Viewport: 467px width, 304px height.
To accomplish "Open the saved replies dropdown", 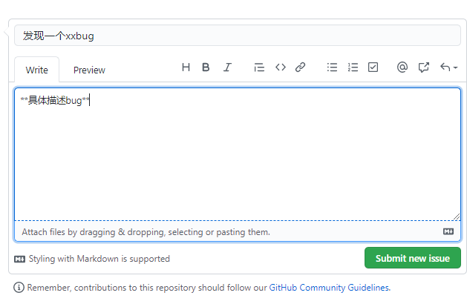I will click(448, 67).
